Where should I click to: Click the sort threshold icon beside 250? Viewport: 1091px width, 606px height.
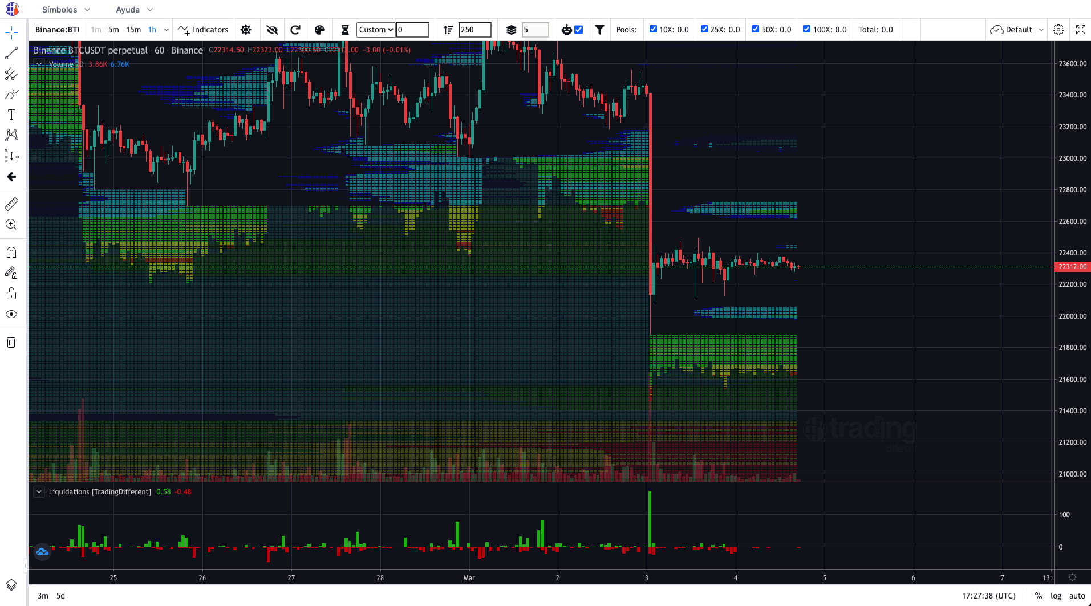448,30
